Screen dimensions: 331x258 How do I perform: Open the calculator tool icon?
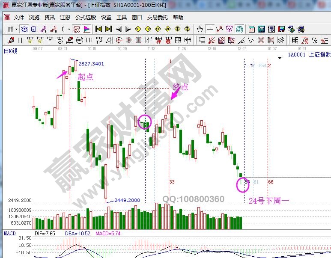[261, 30]
